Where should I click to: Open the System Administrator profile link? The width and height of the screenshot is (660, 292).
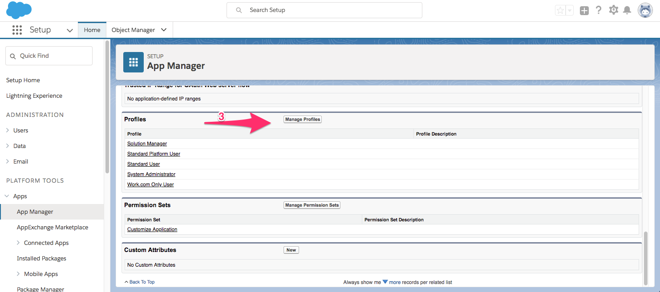coord(151,174)
